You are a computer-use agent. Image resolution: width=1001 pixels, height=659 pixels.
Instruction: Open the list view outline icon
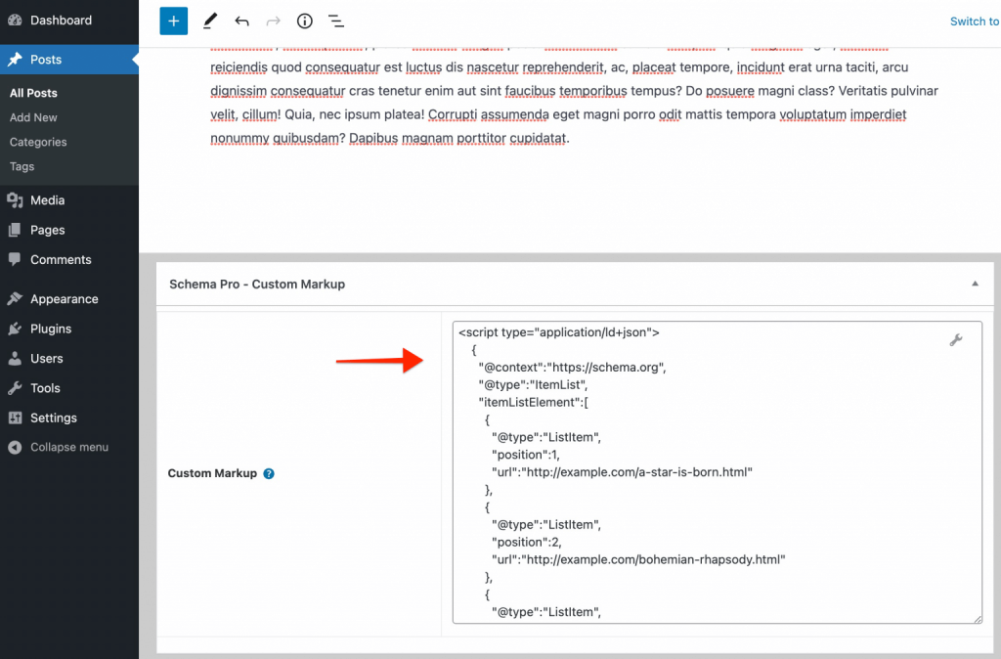pyautogui.click(x=336, y=21)
